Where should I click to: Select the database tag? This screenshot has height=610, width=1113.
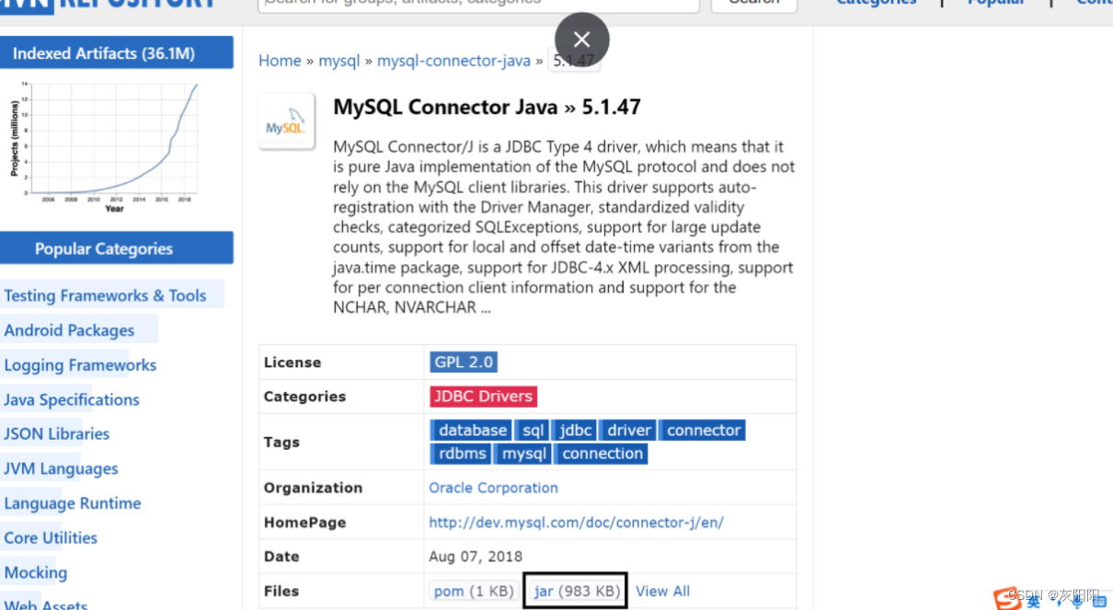pos(471,430)
